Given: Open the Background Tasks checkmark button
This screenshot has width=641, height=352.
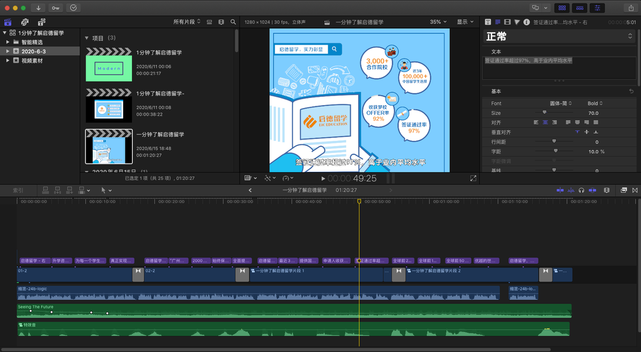Looking at the screenshot, I should click(x=73, y=8).
